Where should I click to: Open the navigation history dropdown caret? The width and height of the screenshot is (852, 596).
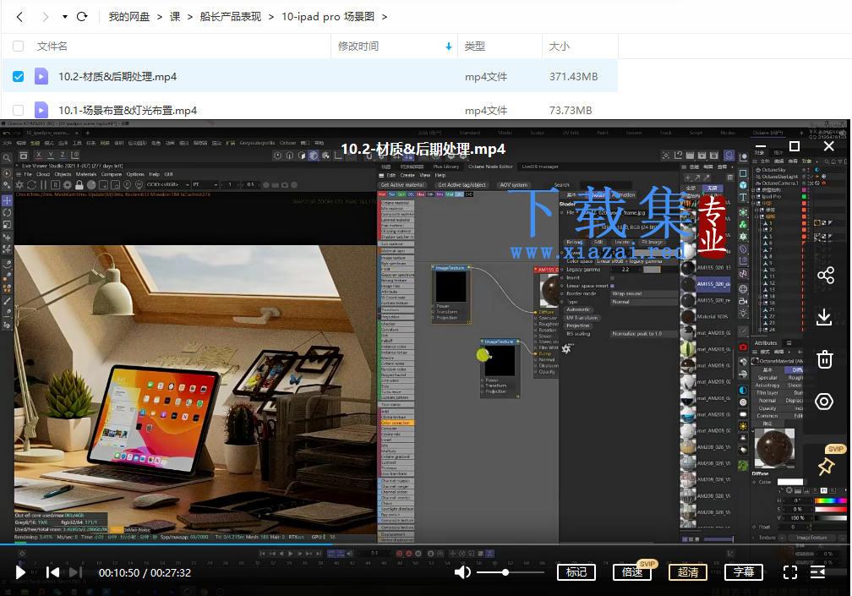tap(64, 17)
